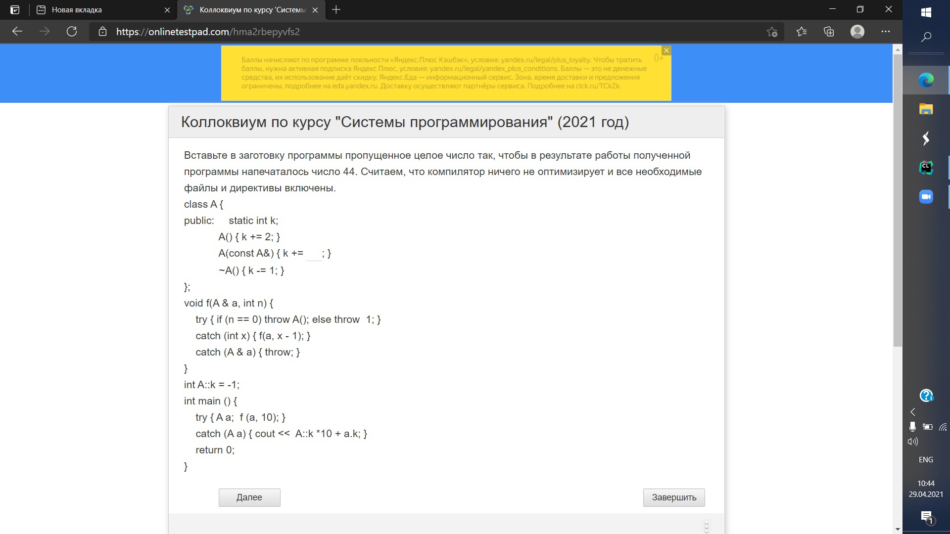Click the code line "try { A a; f (a, 10); }"

click(240, 417)
